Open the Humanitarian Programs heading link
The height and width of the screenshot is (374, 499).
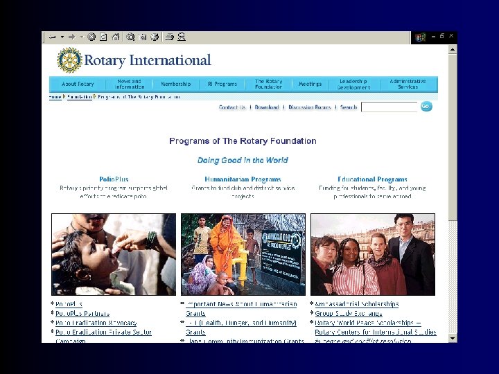[x=243, y=179]
